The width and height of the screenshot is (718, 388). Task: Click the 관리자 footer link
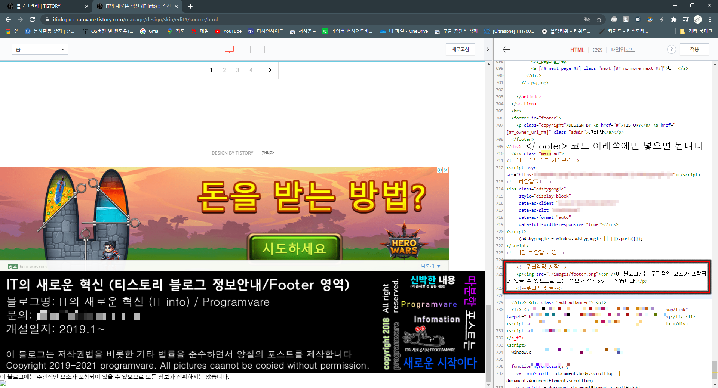[268, 153]
